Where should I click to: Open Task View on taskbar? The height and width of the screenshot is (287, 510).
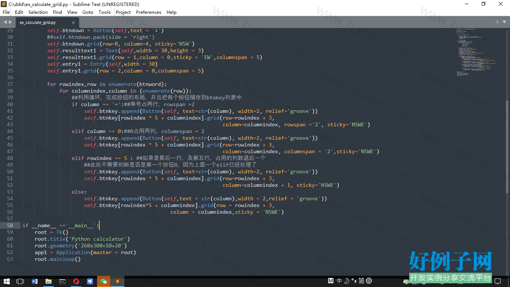click(x=21, y=281)
